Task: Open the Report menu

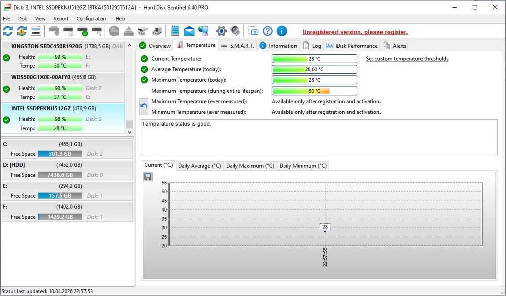Action: click(61, 19)
